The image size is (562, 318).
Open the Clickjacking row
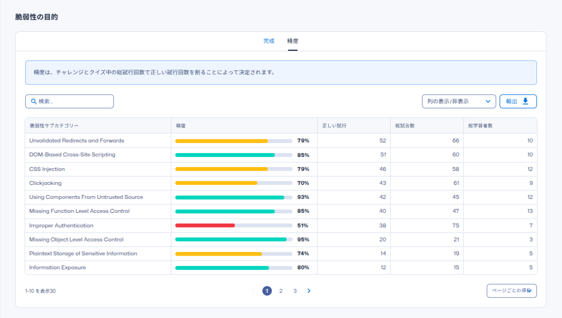45,183
